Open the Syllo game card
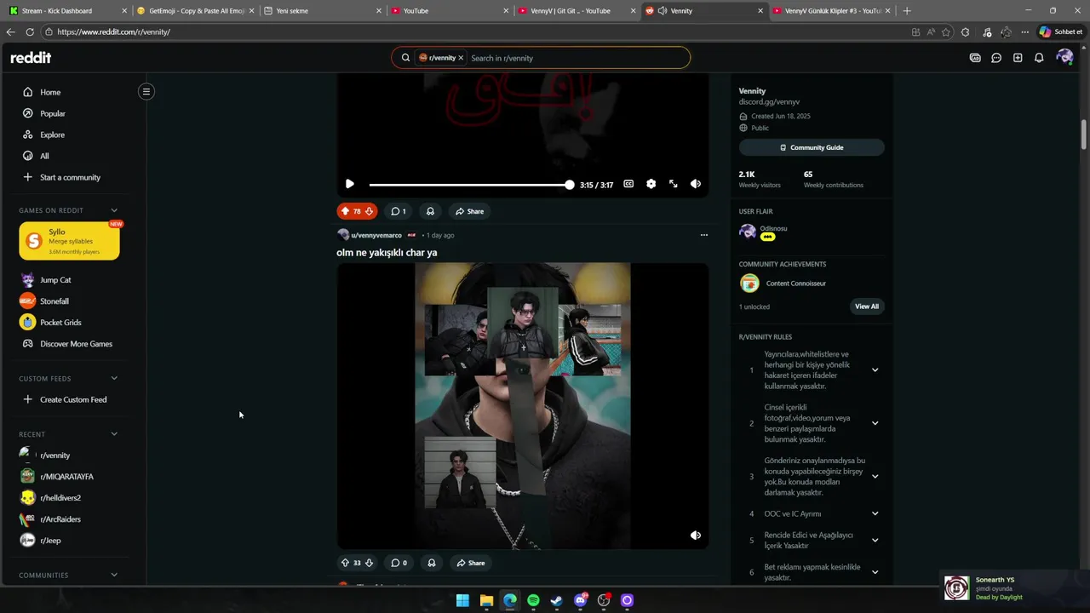Viewport: 1090px width, 613px height. (x=69, y=241)
